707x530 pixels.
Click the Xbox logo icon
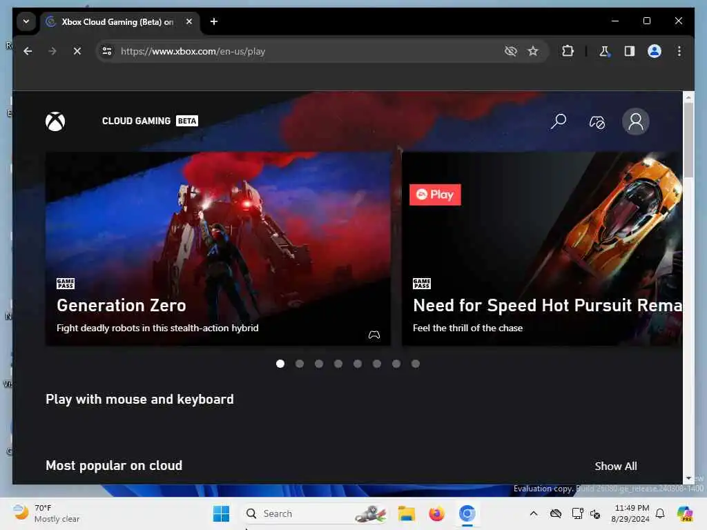[x=55, y=121]
